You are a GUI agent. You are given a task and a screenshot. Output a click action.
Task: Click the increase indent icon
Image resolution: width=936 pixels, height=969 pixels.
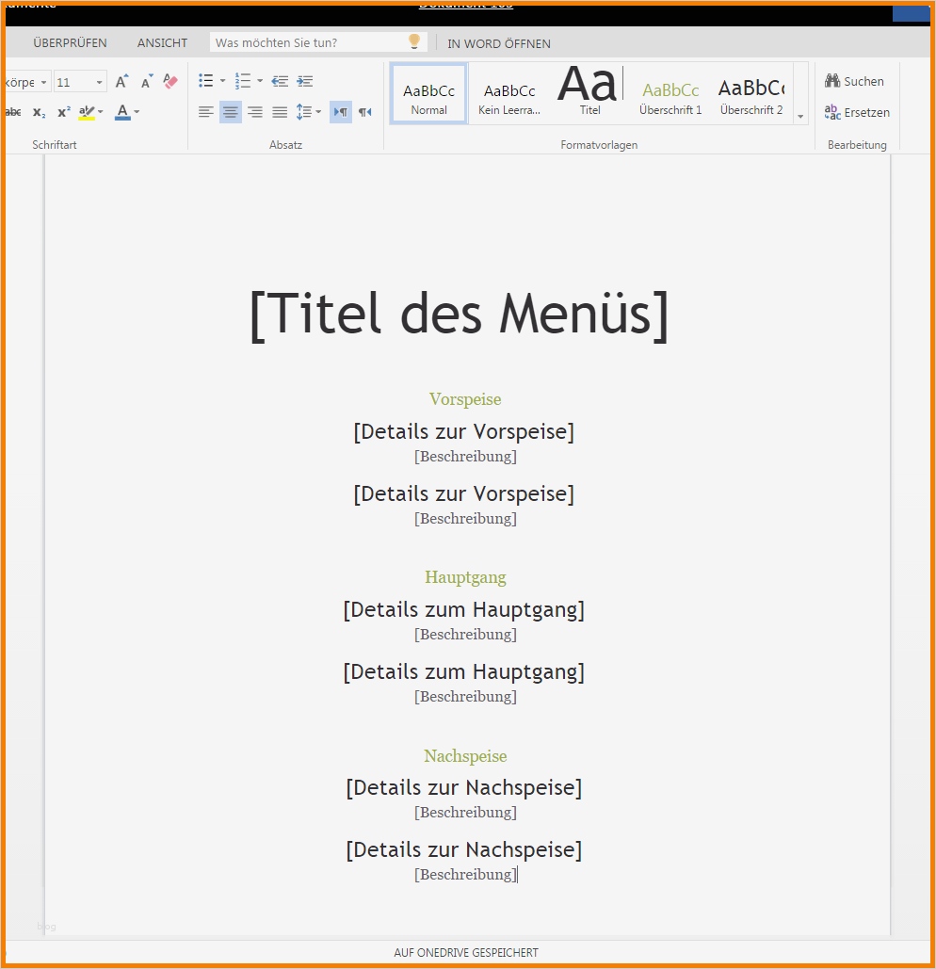tap(304, 81)
